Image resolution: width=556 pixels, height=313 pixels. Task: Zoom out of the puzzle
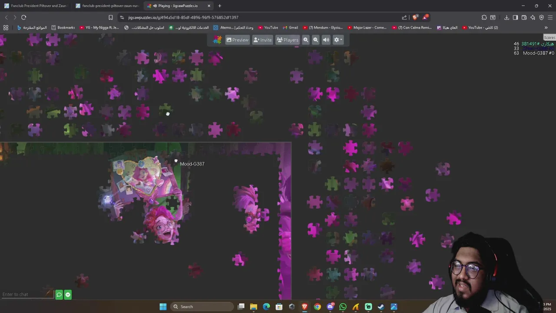click(316, 40)
